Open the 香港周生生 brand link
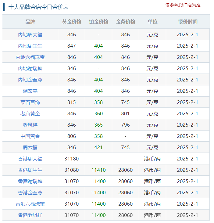 pyautogui.click(x=30, y=170)
